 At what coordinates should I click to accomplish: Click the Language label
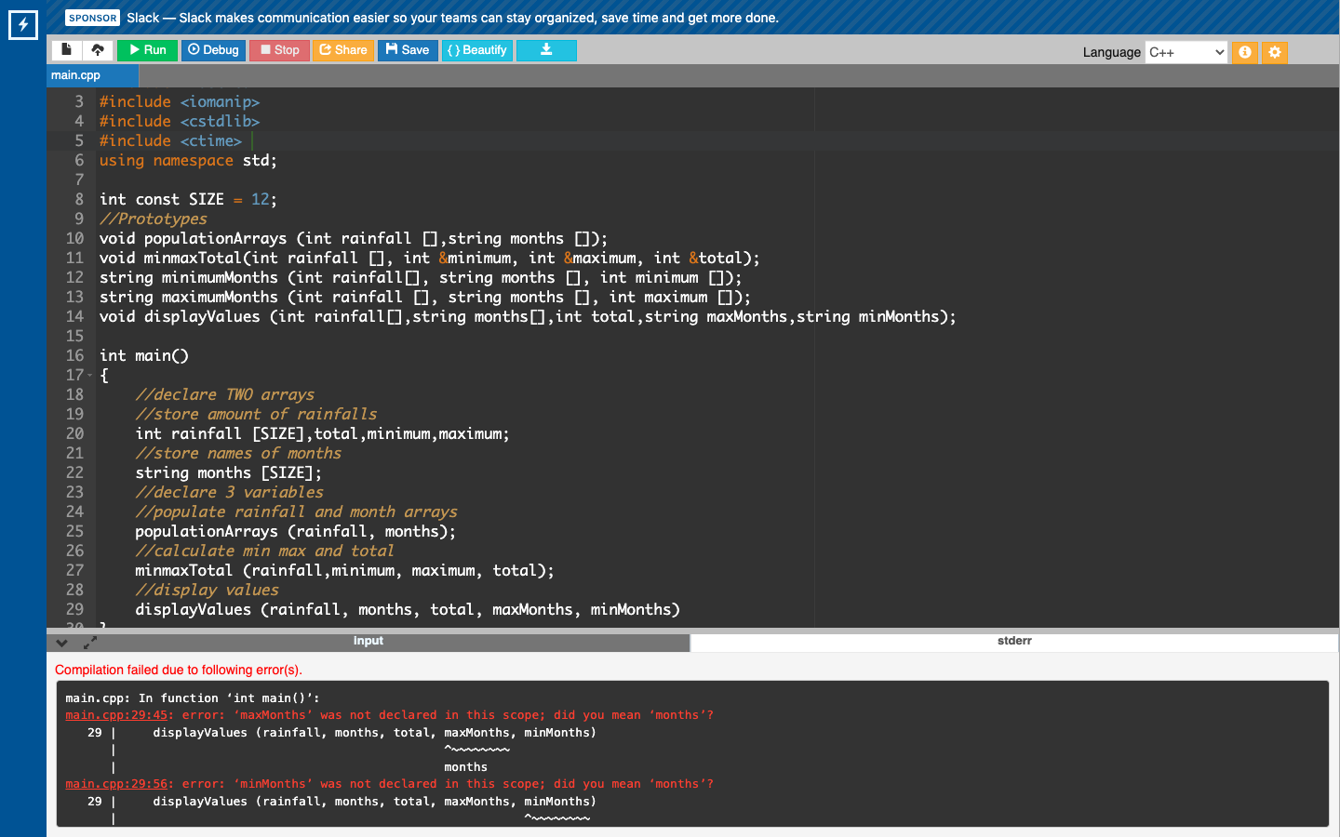[x=1111, y=52]
